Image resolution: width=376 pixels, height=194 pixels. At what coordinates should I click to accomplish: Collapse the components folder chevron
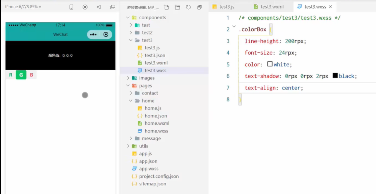tap(128, 18)
